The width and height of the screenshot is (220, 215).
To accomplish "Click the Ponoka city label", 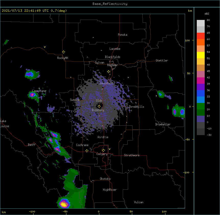I will coord(123,35).
